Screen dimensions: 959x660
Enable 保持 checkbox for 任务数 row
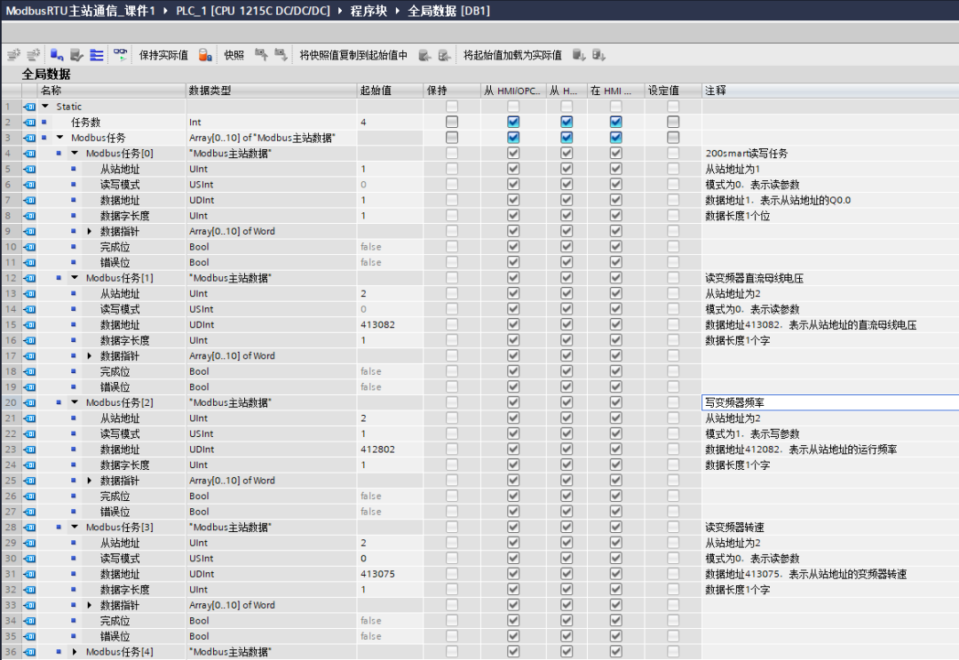coord(451,122)
